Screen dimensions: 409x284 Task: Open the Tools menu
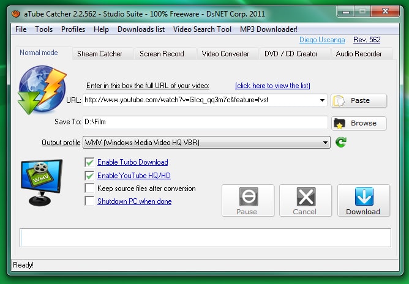tap(44, 29)
